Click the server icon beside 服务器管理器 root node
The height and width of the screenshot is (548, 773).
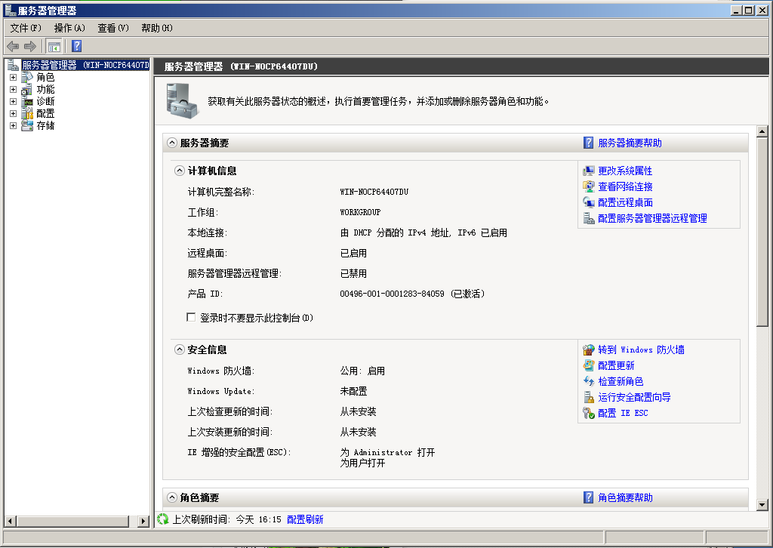pos(14,65)
